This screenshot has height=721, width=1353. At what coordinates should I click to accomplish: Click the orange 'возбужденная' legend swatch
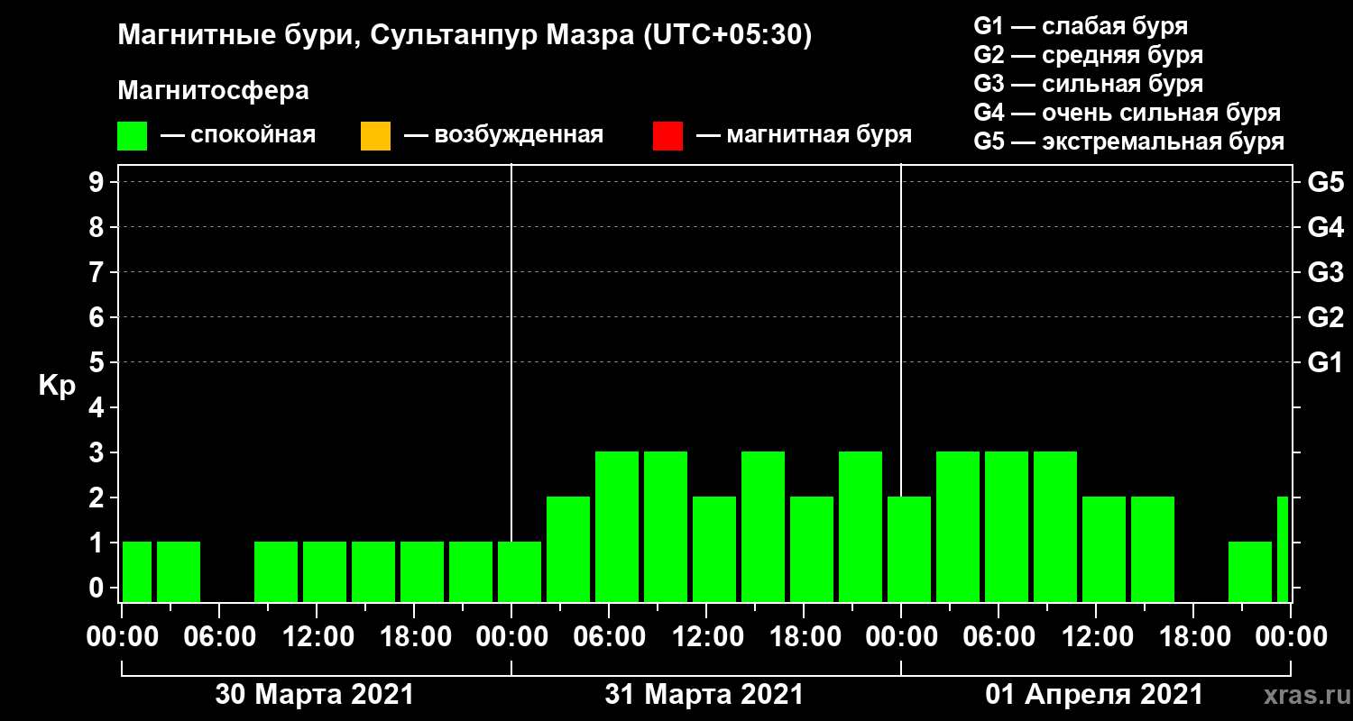click(375, 136)
